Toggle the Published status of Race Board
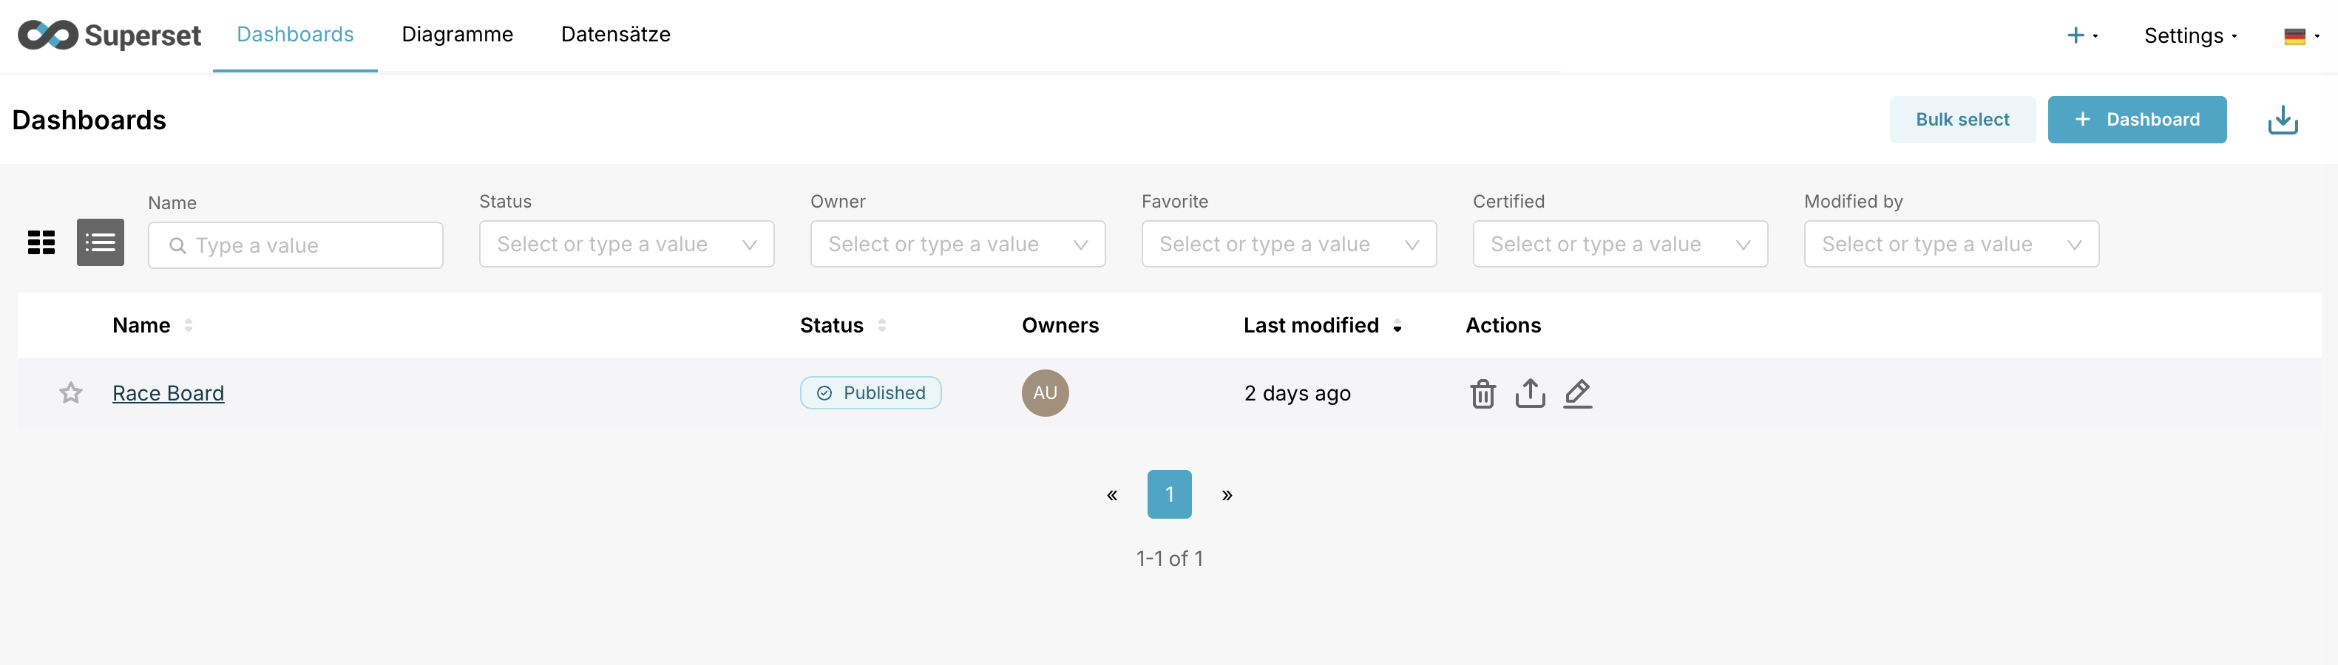This screenshot has height=665, width=2338. point(870,393)
